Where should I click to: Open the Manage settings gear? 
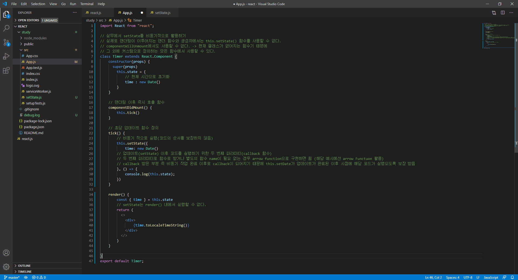point(6,267)
